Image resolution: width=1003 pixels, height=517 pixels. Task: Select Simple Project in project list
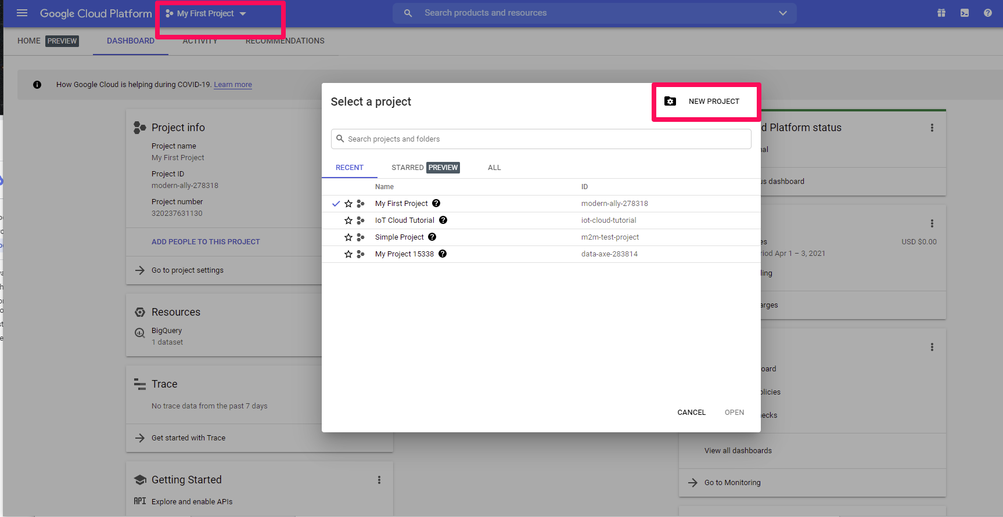tap(400, 237)
